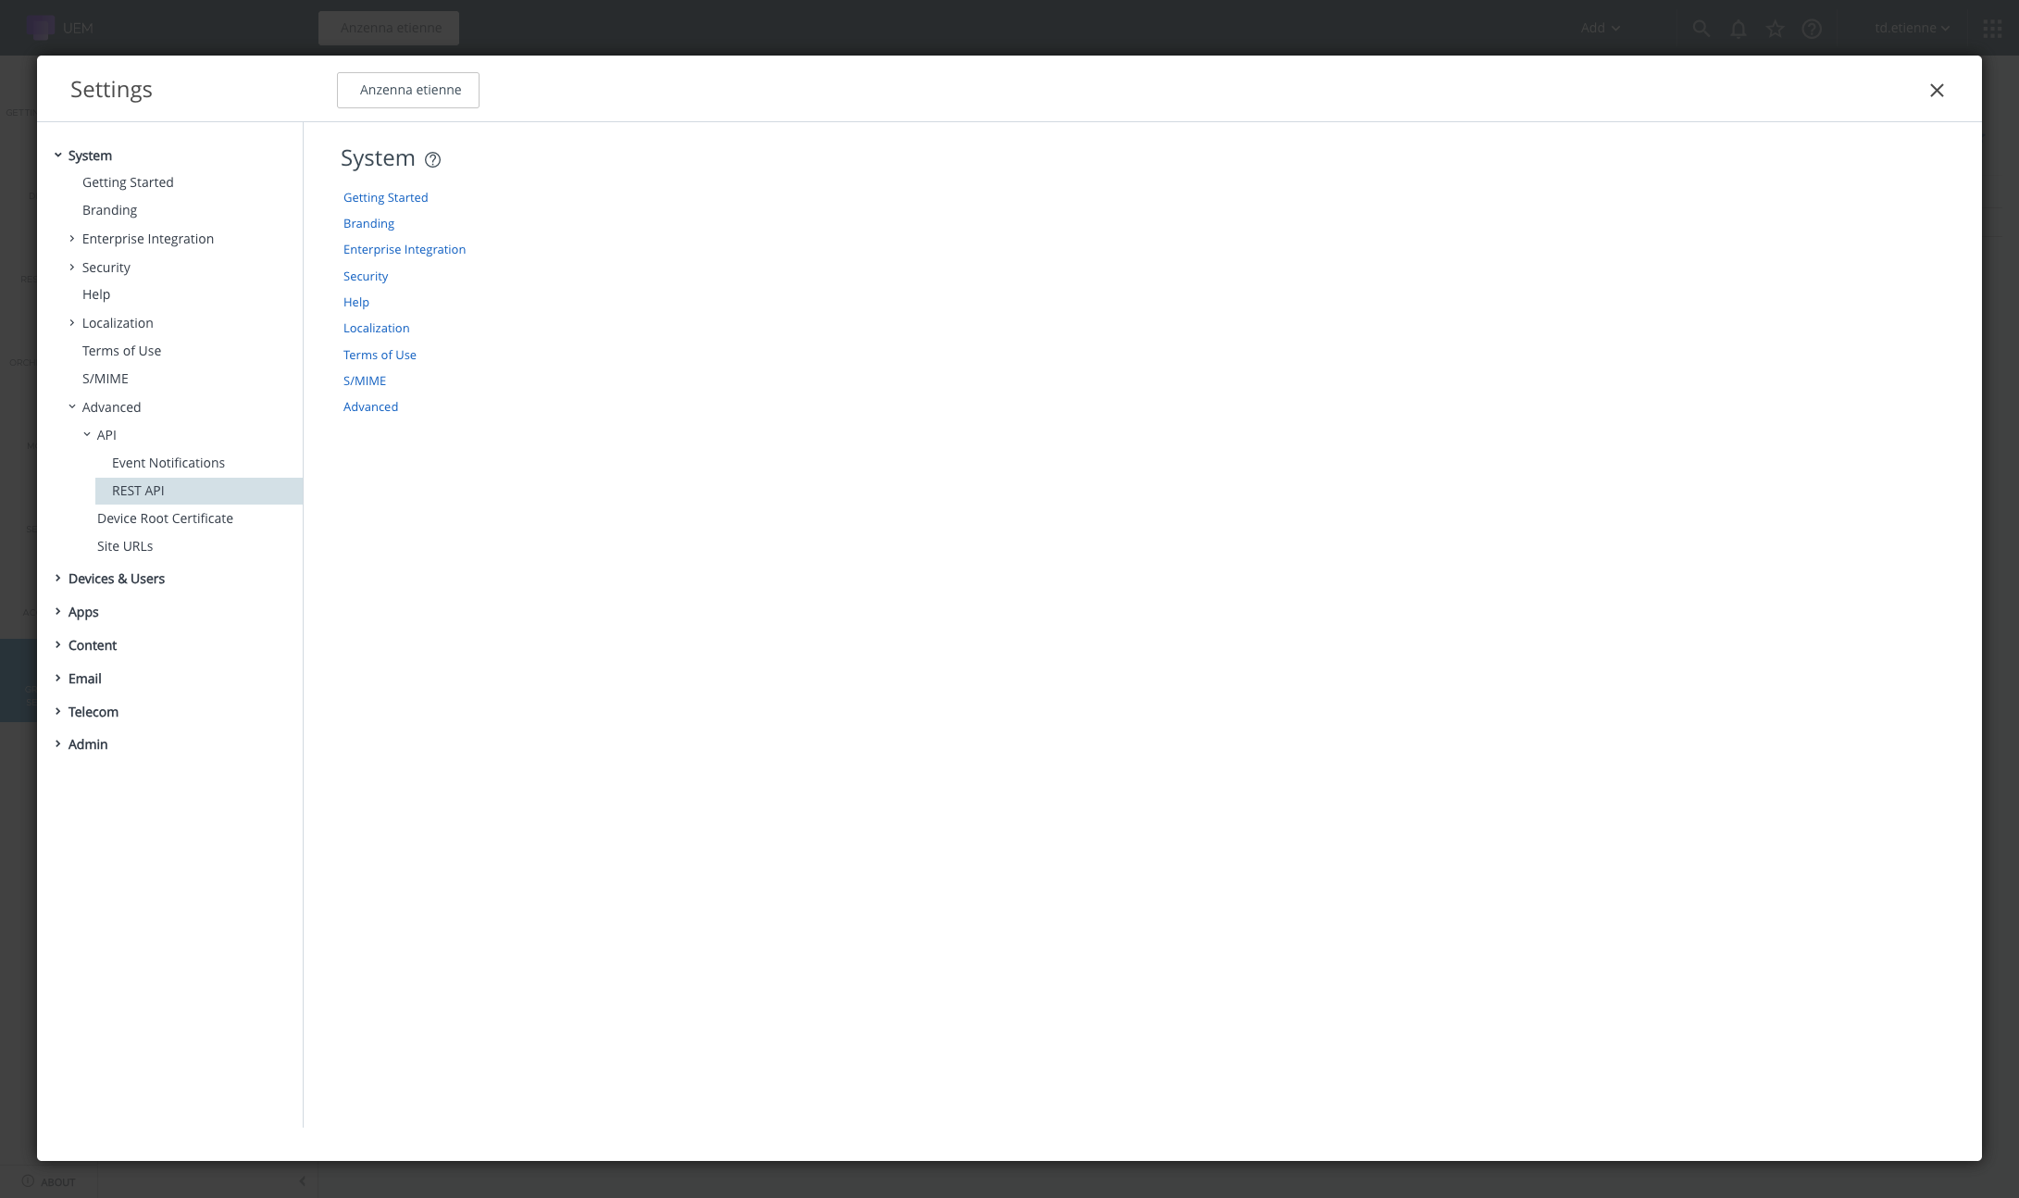The width and height of the screenshot is (2019, 1198).
Task: Open Device Root Certificate settings
Action: (x=165, y=518)
